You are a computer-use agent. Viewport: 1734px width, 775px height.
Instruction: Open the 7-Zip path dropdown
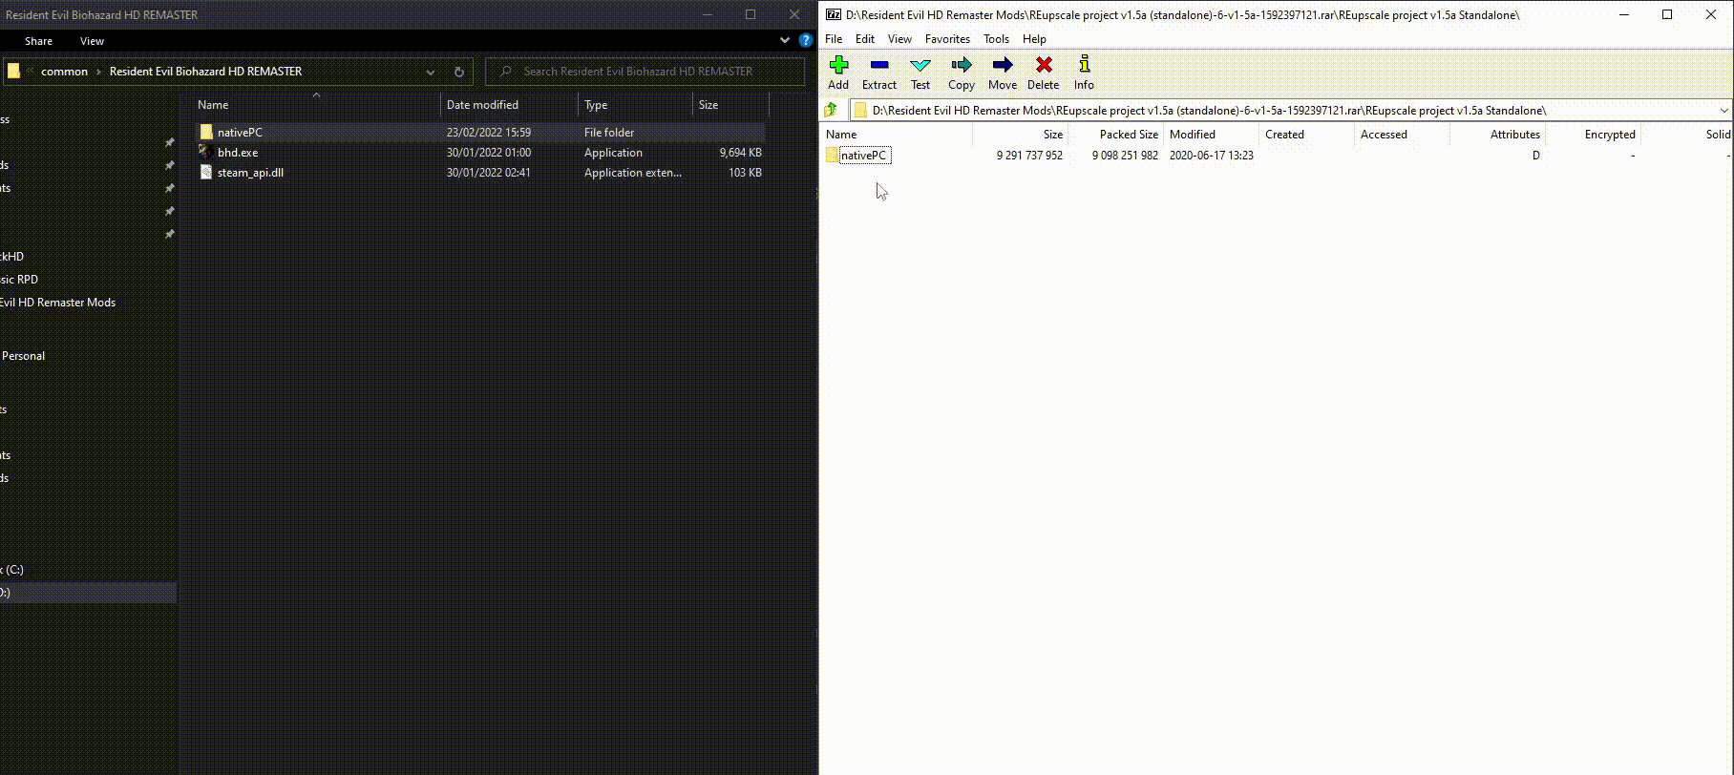click(x=1723, y=110)
